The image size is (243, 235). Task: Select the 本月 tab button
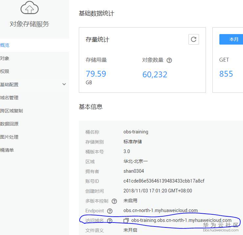tap(231, 39)
